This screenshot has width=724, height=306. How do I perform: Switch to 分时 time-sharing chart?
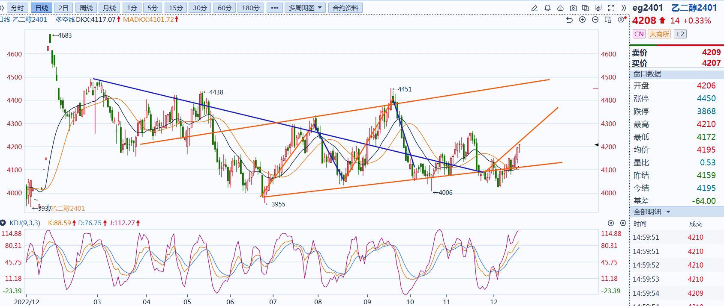18,8
